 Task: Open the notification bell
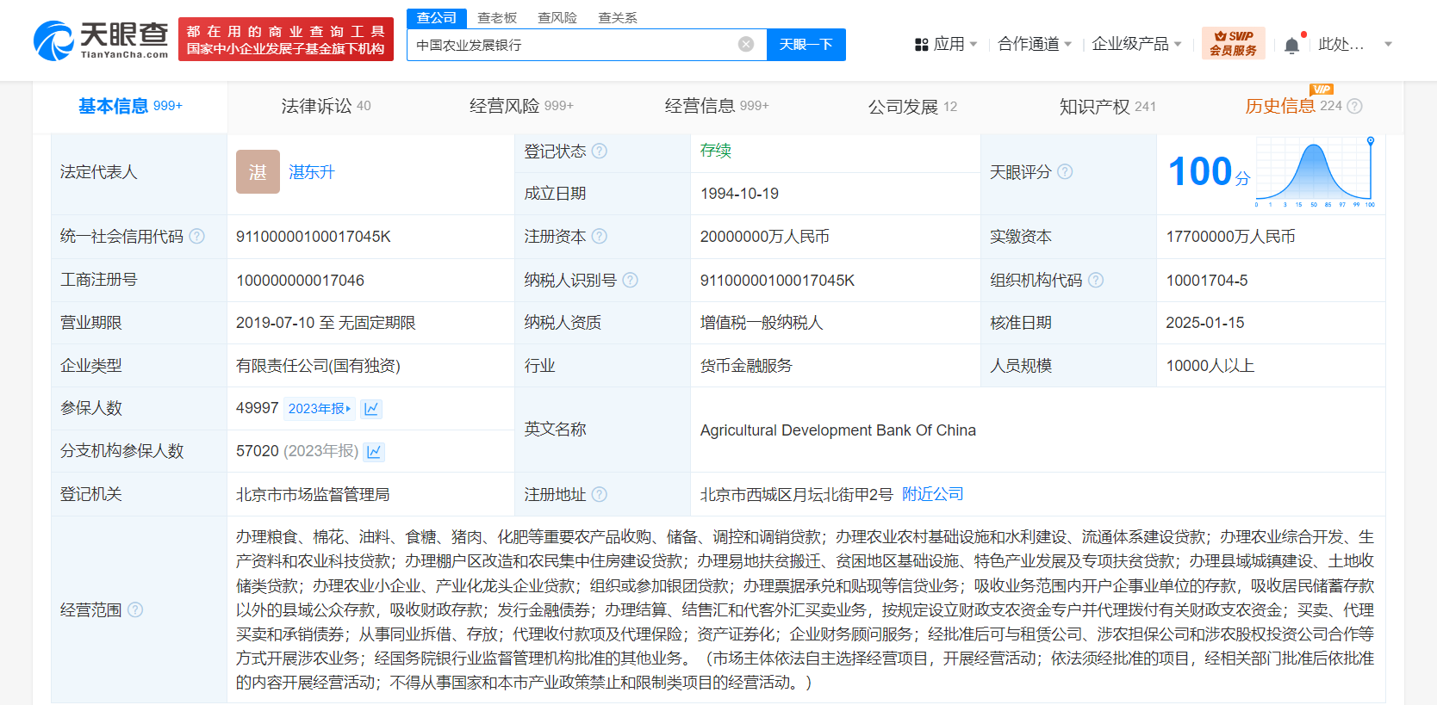[1291, 46]
